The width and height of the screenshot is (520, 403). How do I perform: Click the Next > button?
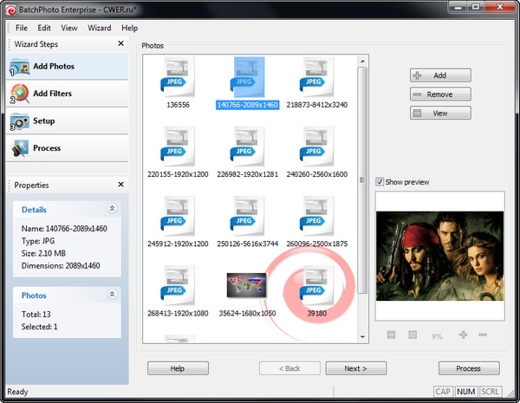[x=354, y=368]
